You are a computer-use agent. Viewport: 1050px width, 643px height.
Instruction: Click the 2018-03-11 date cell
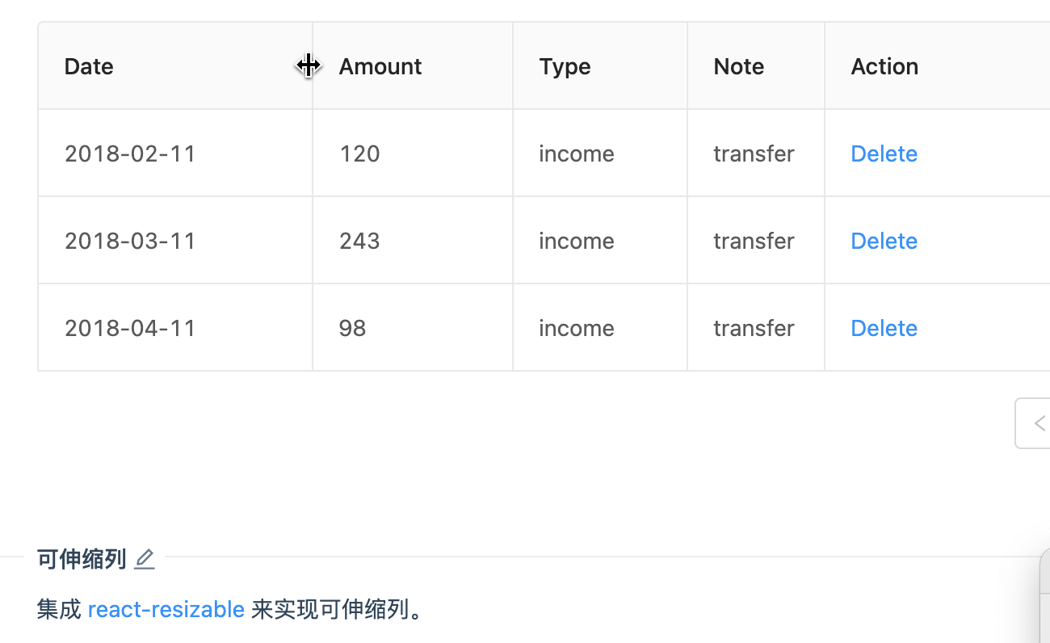pyautogui.click(x=130, y=241)
